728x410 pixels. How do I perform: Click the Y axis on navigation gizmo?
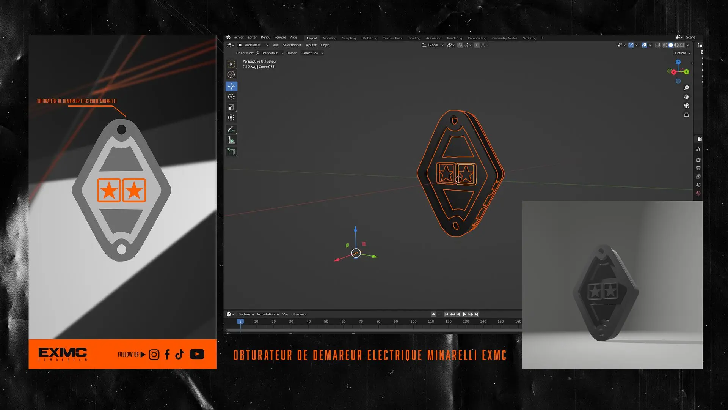686,72
